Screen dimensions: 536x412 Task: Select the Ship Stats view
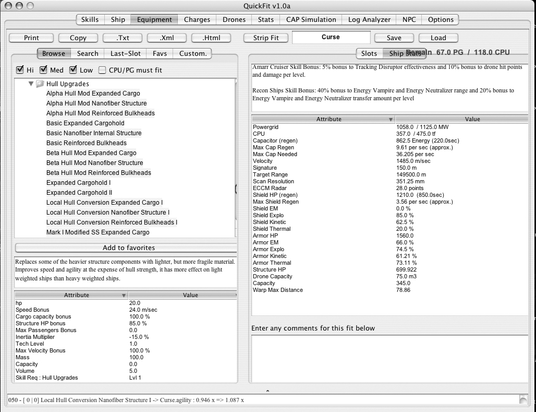point(405,53)
